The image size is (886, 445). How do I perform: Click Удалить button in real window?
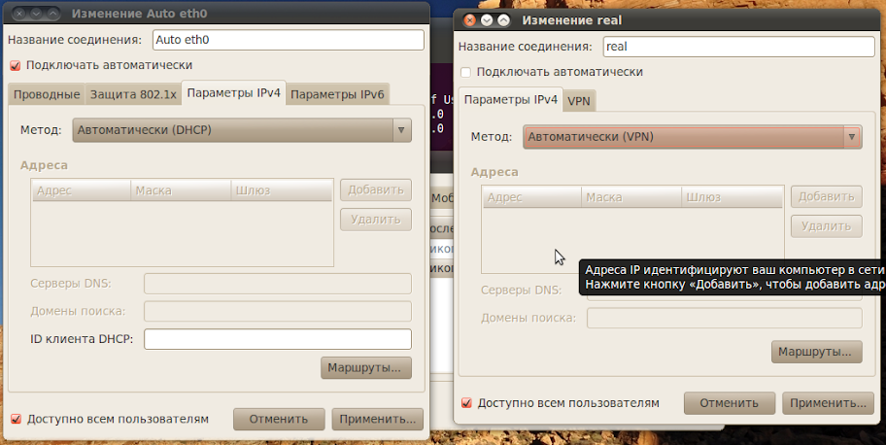click(x=826, y=226)
